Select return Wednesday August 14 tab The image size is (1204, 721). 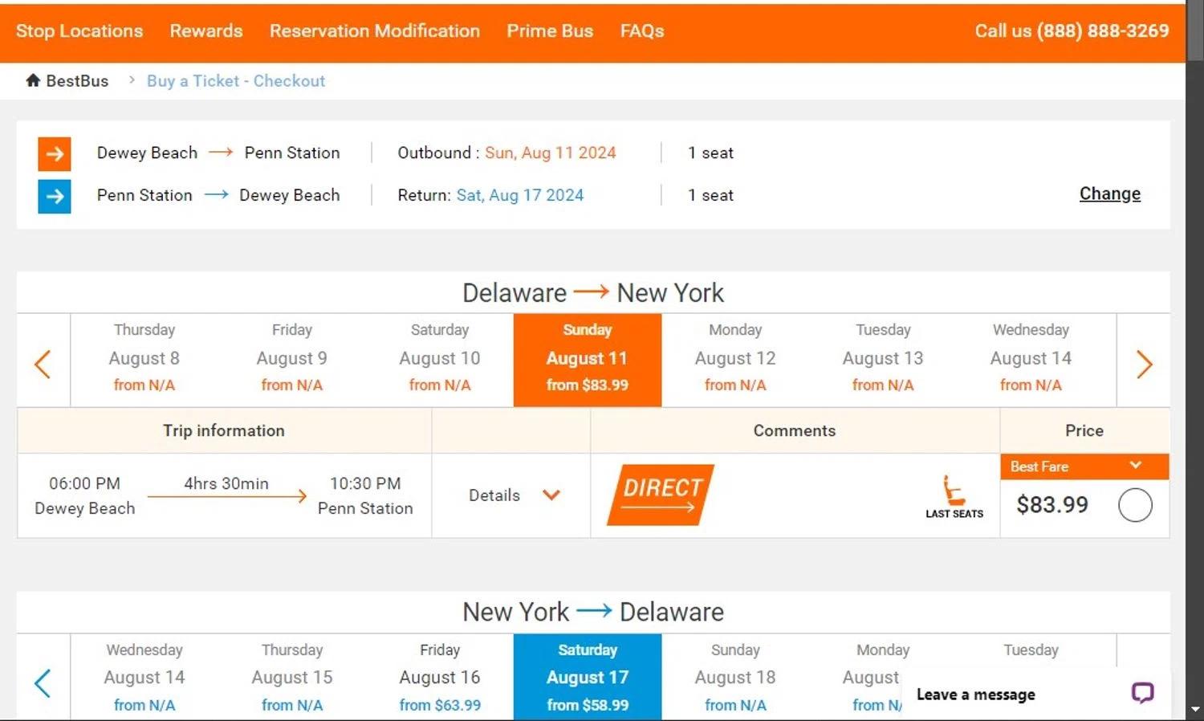[144, 678]
